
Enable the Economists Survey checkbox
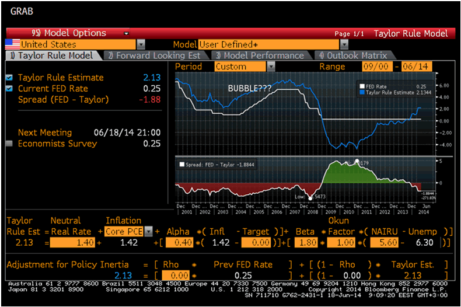tap(9, 144)
